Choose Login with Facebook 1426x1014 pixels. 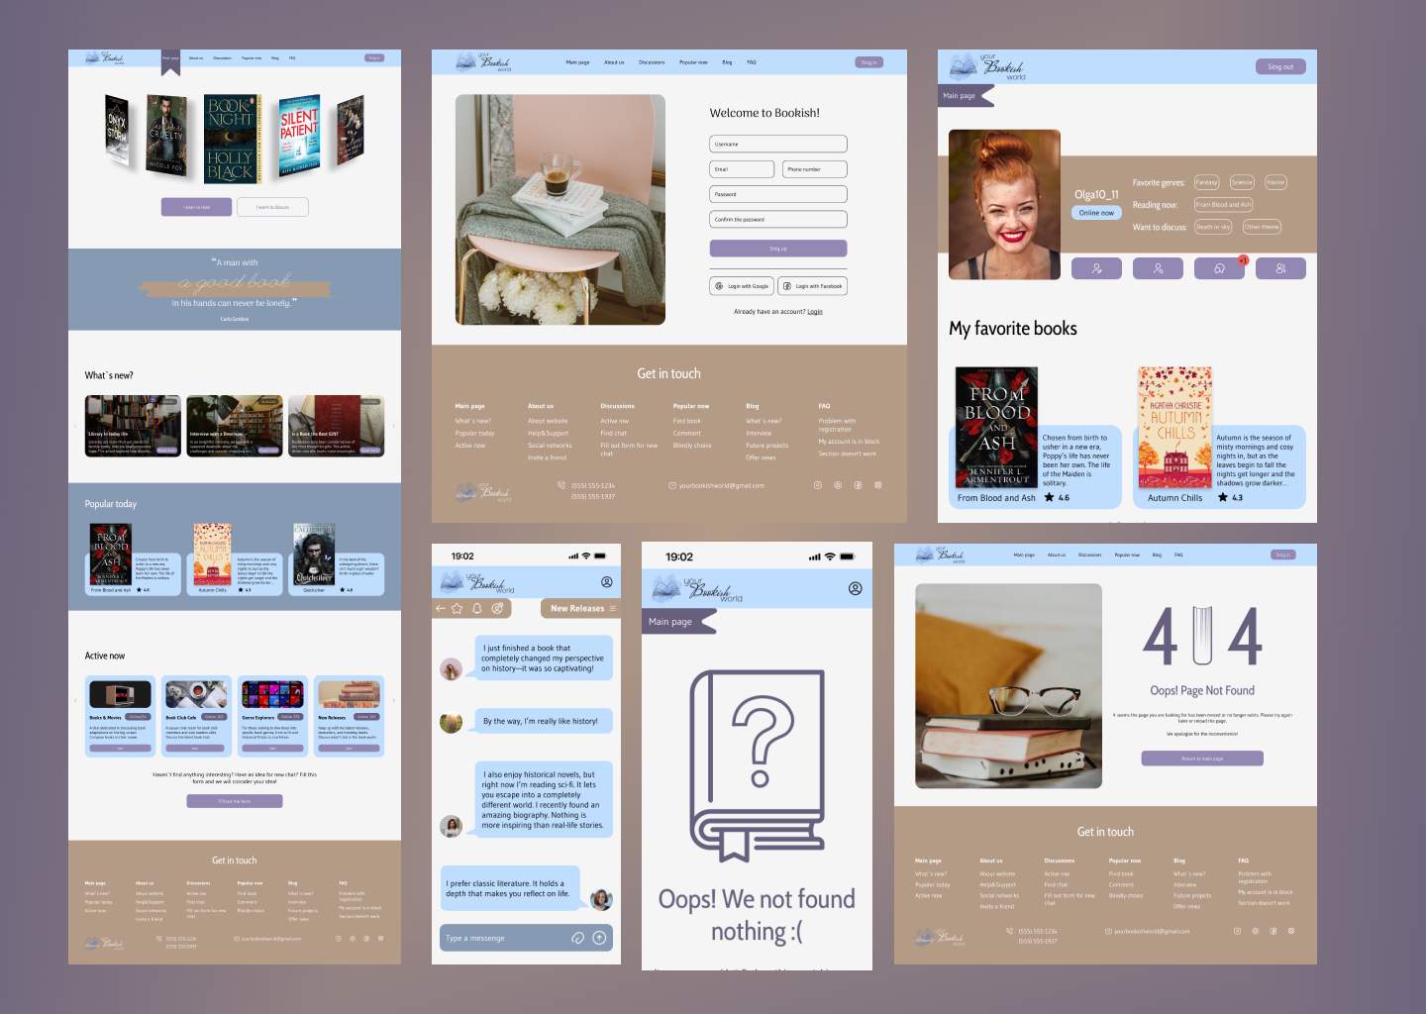(812, 286)
